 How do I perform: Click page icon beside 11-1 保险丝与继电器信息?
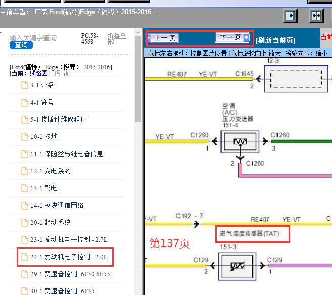point(25,154)
